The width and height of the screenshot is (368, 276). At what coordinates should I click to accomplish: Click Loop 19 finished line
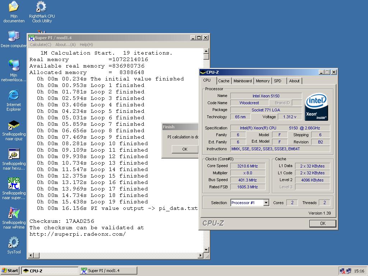[x=92, y=202]
